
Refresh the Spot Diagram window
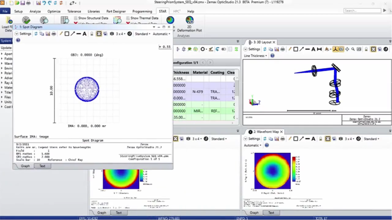click(x=36, y=34)
